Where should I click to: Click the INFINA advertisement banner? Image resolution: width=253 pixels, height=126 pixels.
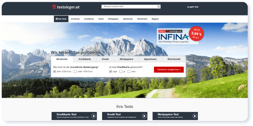tap(177, 36)
